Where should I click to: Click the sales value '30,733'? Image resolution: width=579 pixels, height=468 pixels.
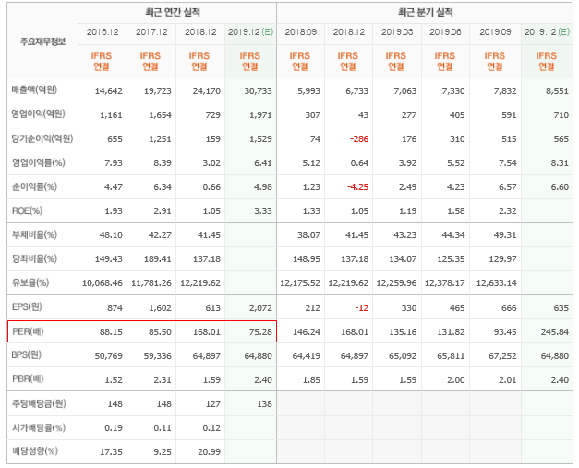tap(259, 91)
